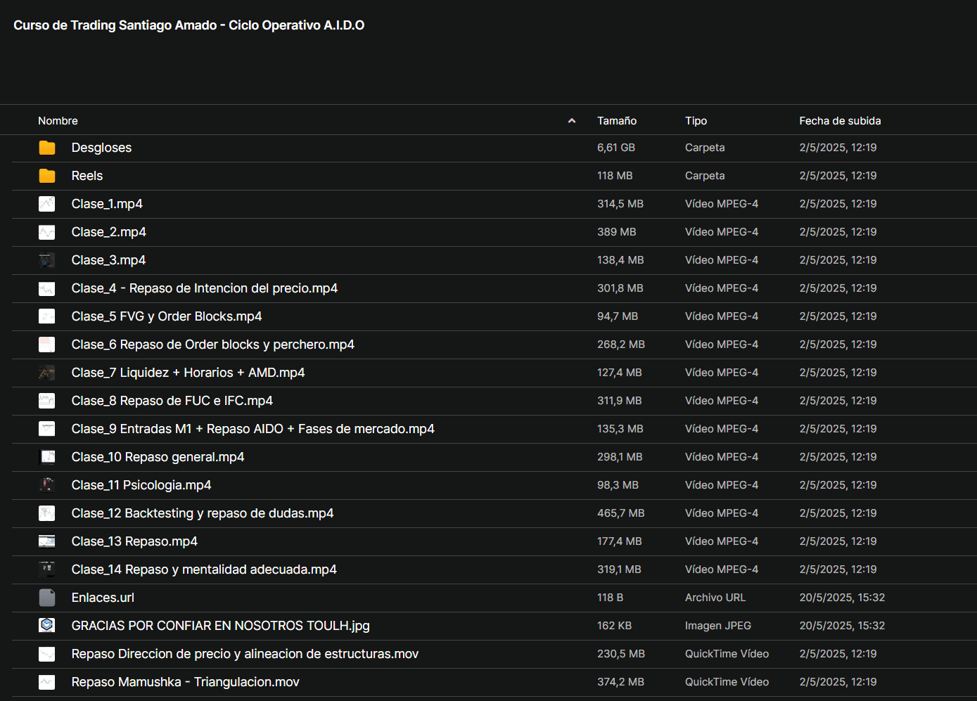Image resolution: width=977 pixels, height=701 pixels.
Task: Click the Clase_6 Repaso de Order blocks thumbnail
Action: point(47,345)
